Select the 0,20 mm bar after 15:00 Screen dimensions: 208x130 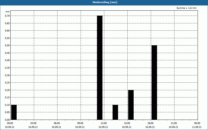pyautogui.click(x=131, y=105)
